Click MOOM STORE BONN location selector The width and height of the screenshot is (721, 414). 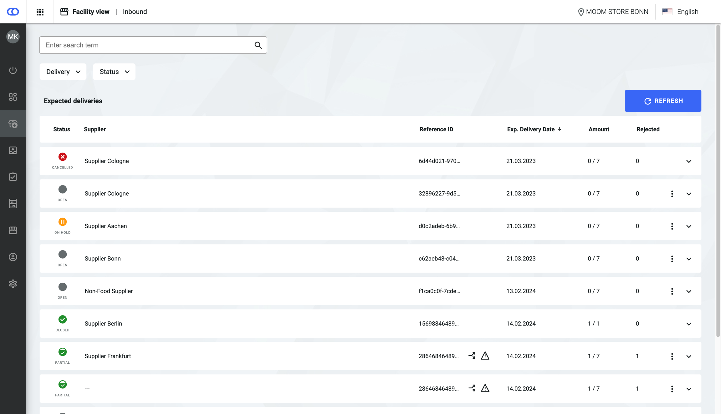tap(613, 12)
